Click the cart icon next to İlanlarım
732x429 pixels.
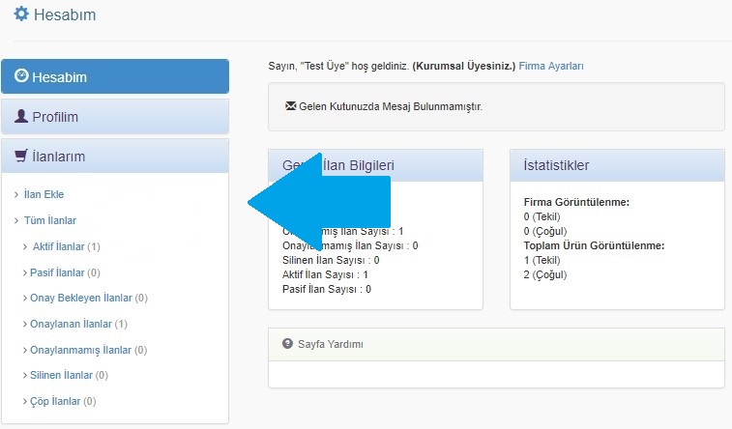click(21, 156)
